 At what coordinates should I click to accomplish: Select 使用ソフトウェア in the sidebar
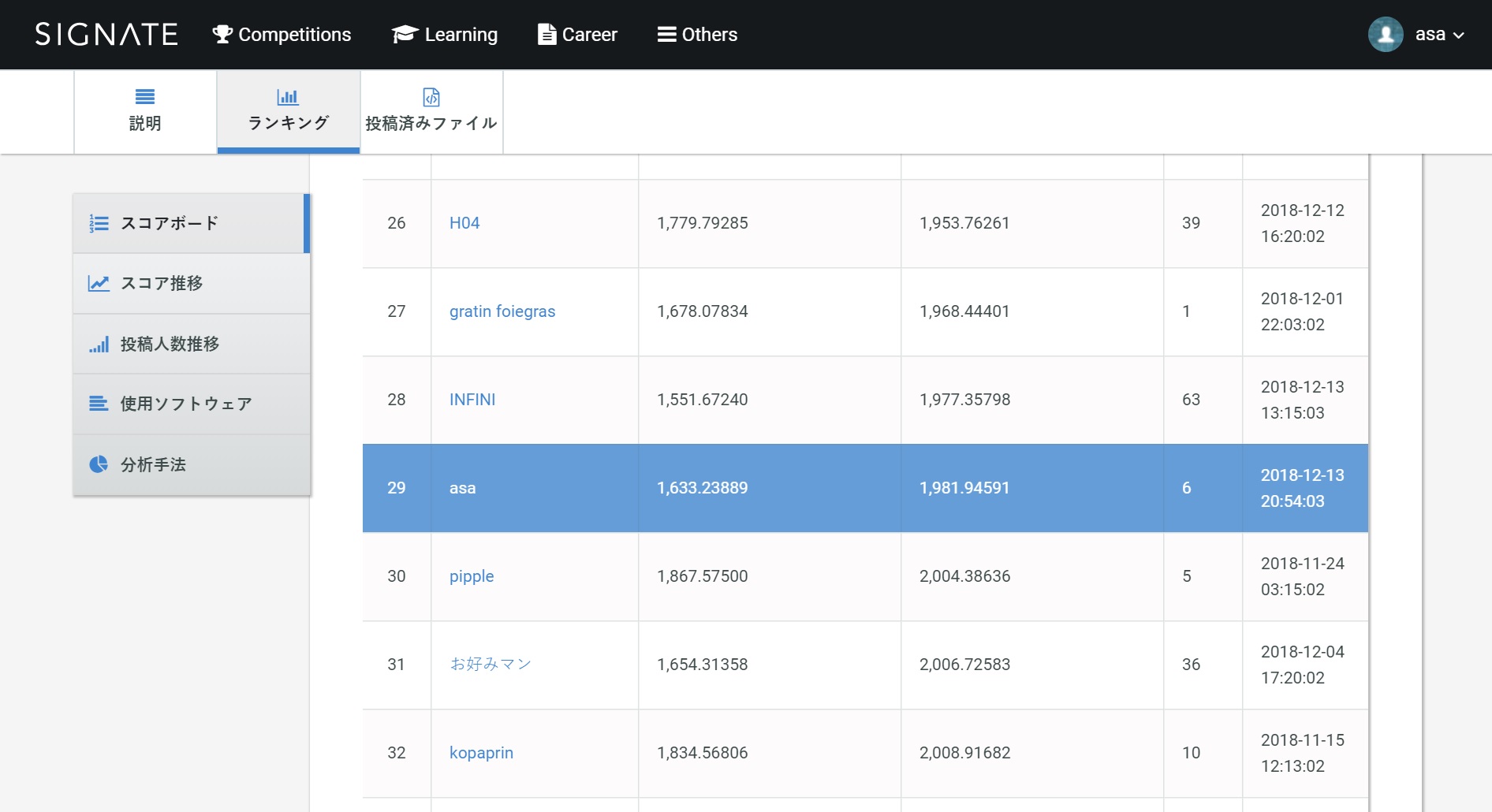click(x=192, y=404)
